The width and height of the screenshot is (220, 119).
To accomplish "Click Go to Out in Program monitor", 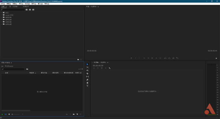I will [160, 58].
